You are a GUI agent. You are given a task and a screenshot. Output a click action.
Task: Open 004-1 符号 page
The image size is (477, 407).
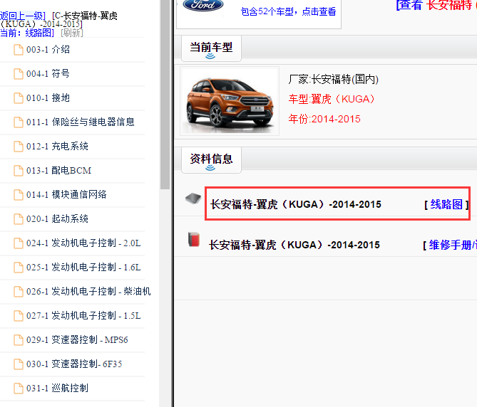pyautogui.click(x=48, y=73)
